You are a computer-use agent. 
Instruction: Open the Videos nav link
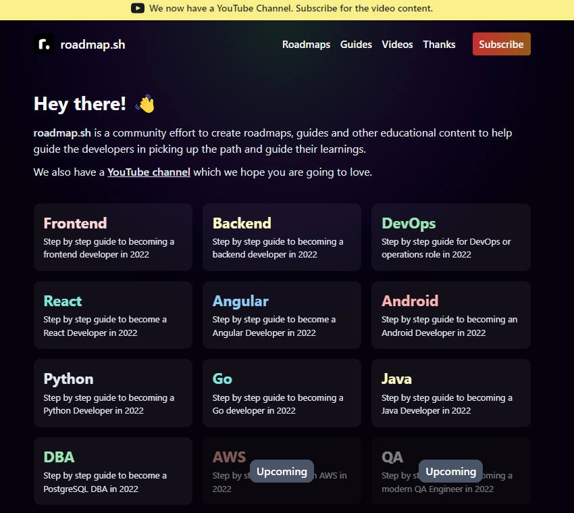click(397, 45)
